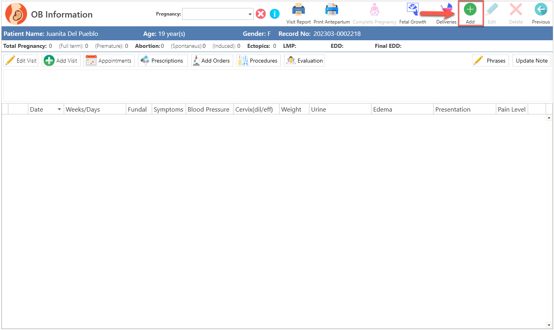Open the Phrases editor
This screenshot has height=330, width=554.
click(x=490, y=61)
